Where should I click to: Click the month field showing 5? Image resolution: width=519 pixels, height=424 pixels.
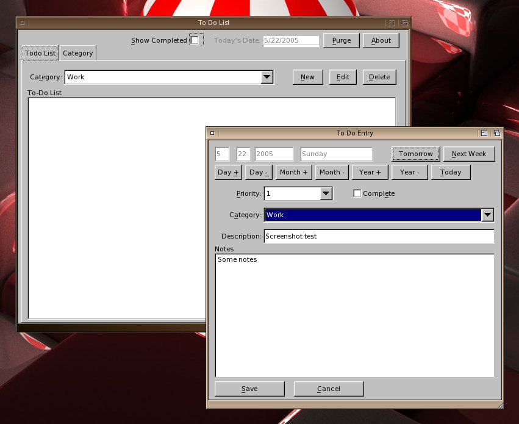pyautogui.click(x=222, y=154)
